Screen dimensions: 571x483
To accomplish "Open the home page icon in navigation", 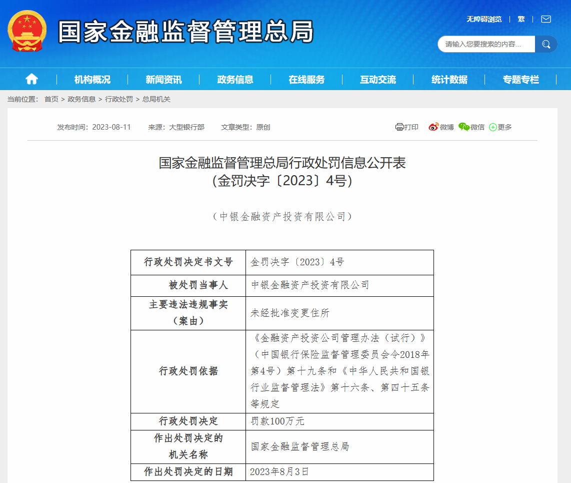I will 31,79.
